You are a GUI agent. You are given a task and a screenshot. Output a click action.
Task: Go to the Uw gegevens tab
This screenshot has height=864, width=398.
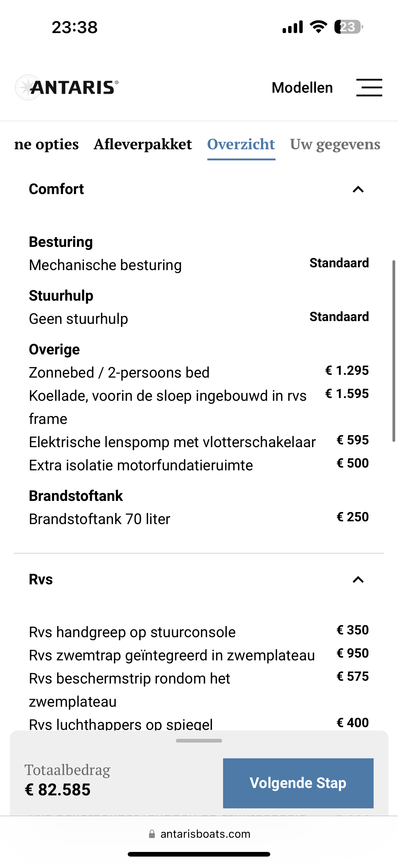tap(335, 144)
